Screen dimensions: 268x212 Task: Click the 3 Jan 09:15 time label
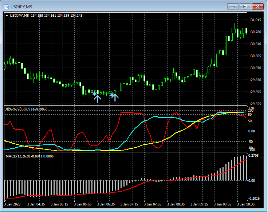click(x=199, y=204)
